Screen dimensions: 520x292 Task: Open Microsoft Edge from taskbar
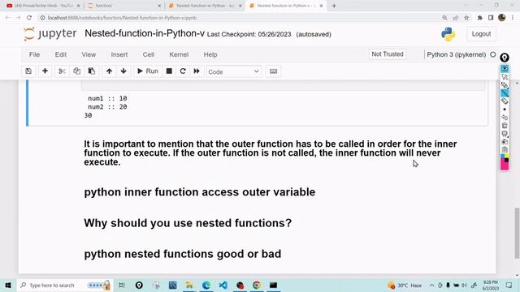click(206, 285)
